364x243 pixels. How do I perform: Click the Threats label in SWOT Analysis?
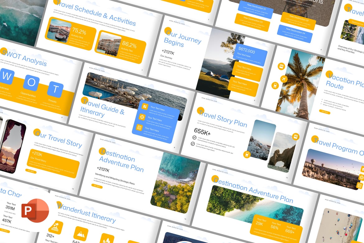pyautogui.click(x=52, y=101)
